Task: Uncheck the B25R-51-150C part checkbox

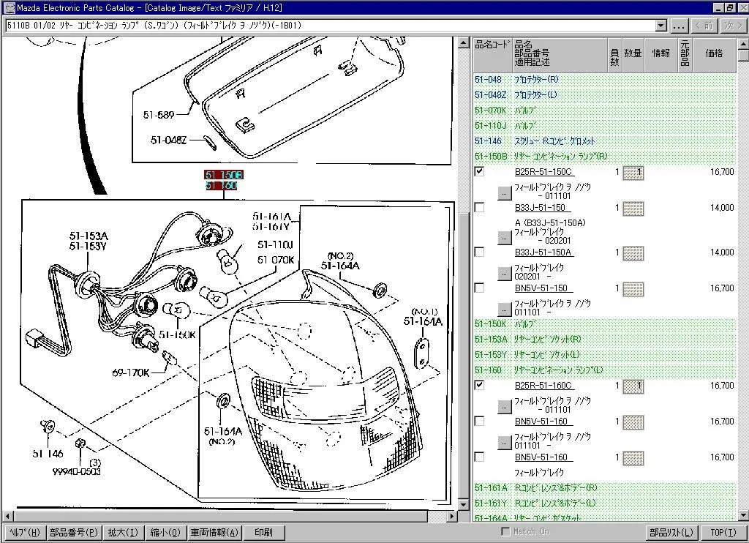Action: (x=479, y=172)
